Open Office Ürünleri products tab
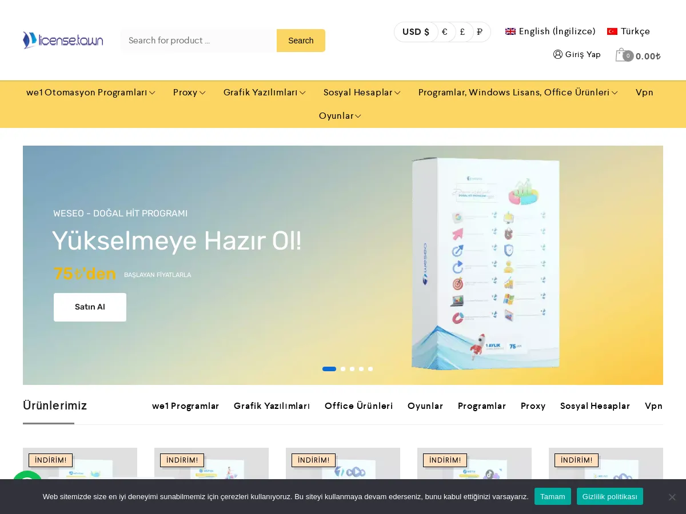 pos(358,406)
